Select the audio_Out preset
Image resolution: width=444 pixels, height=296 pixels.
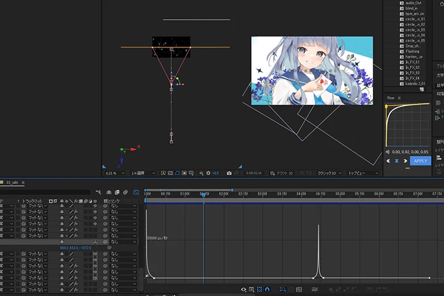(x=413, y=3)
